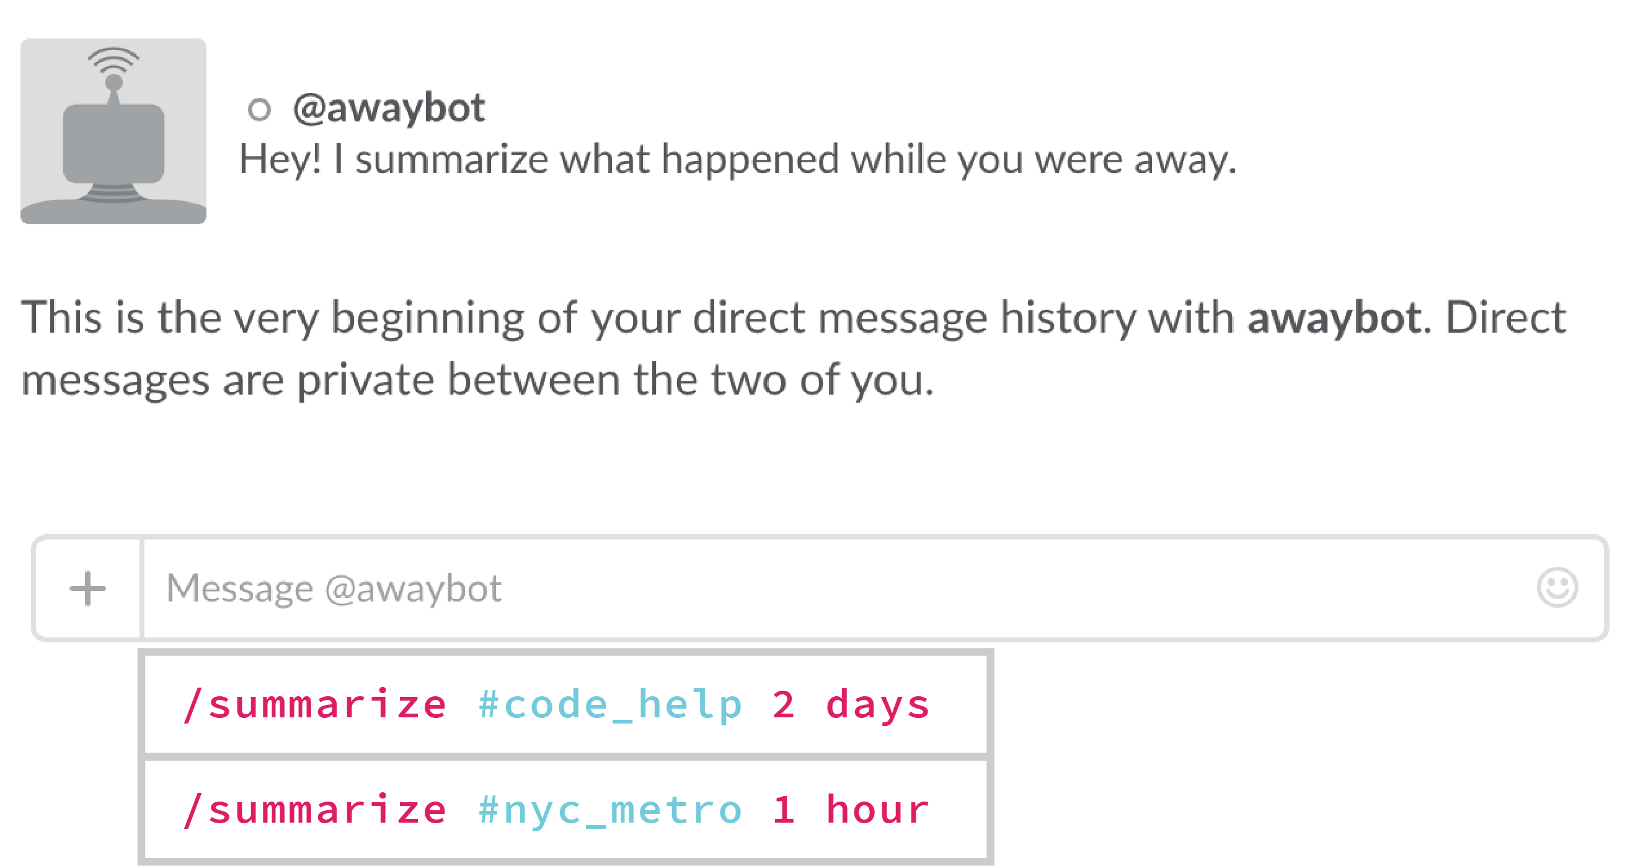Click the '1 hour' duration text
Viewport: 1643px width, 866px height.
click(x=851, y=809)
